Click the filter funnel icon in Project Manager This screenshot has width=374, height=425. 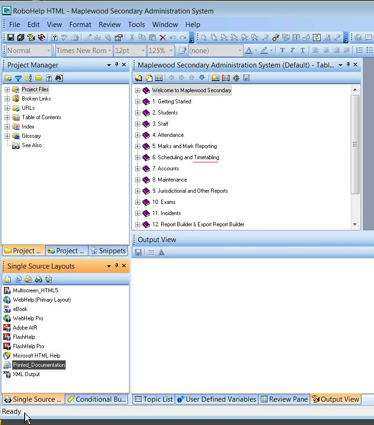coord(18,78)
